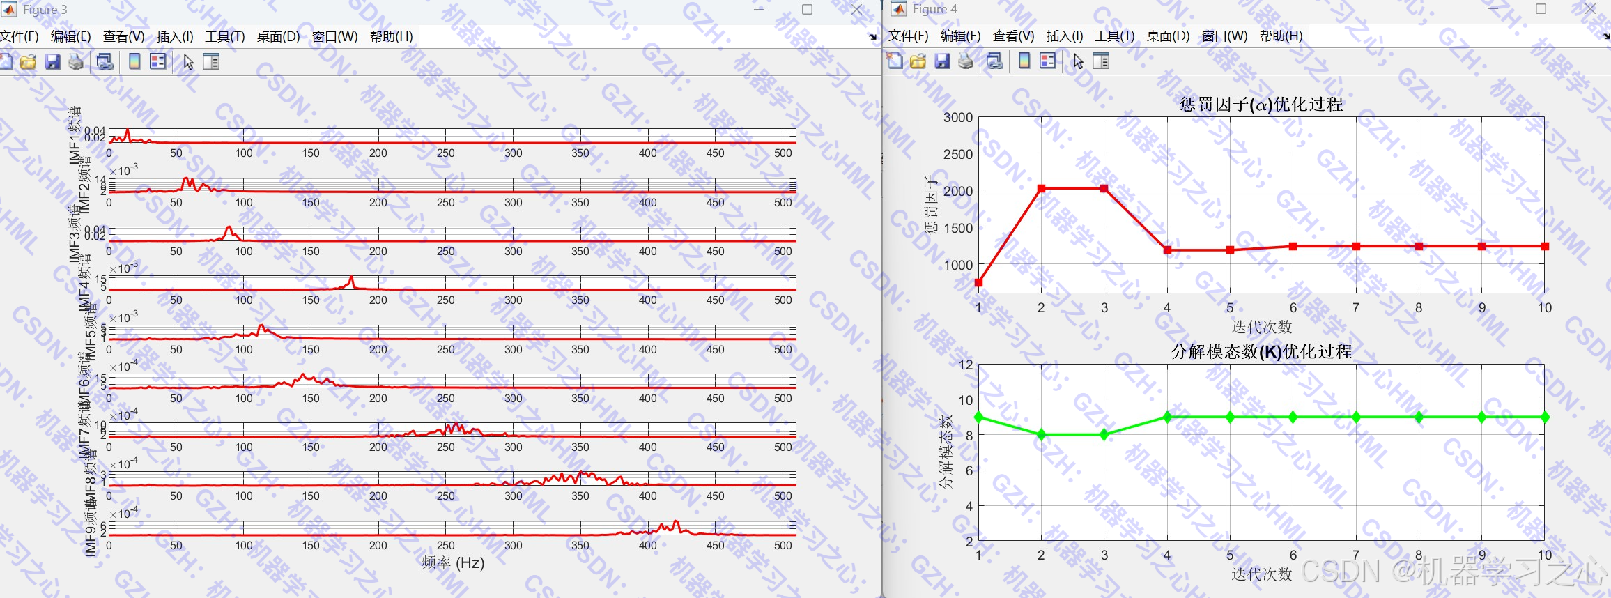The image size is (1611, 598).
Task: Select the 频率 (Hz) axis label
Action: click(x=453, y=562)
